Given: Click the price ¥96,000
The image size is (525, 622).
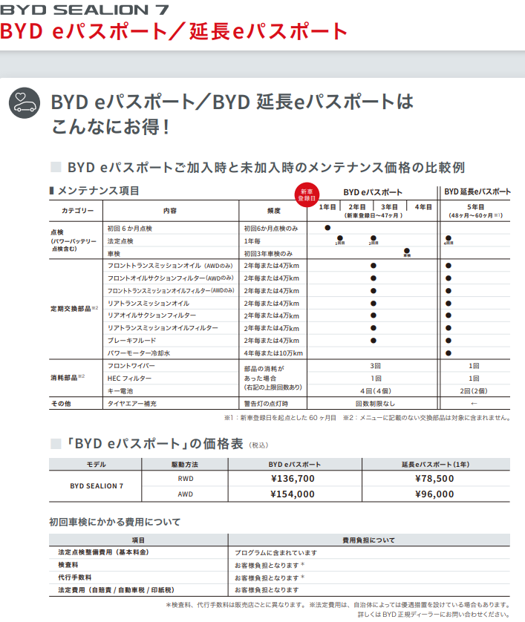Looking at the screenshot, I should (x=434, y=494).
